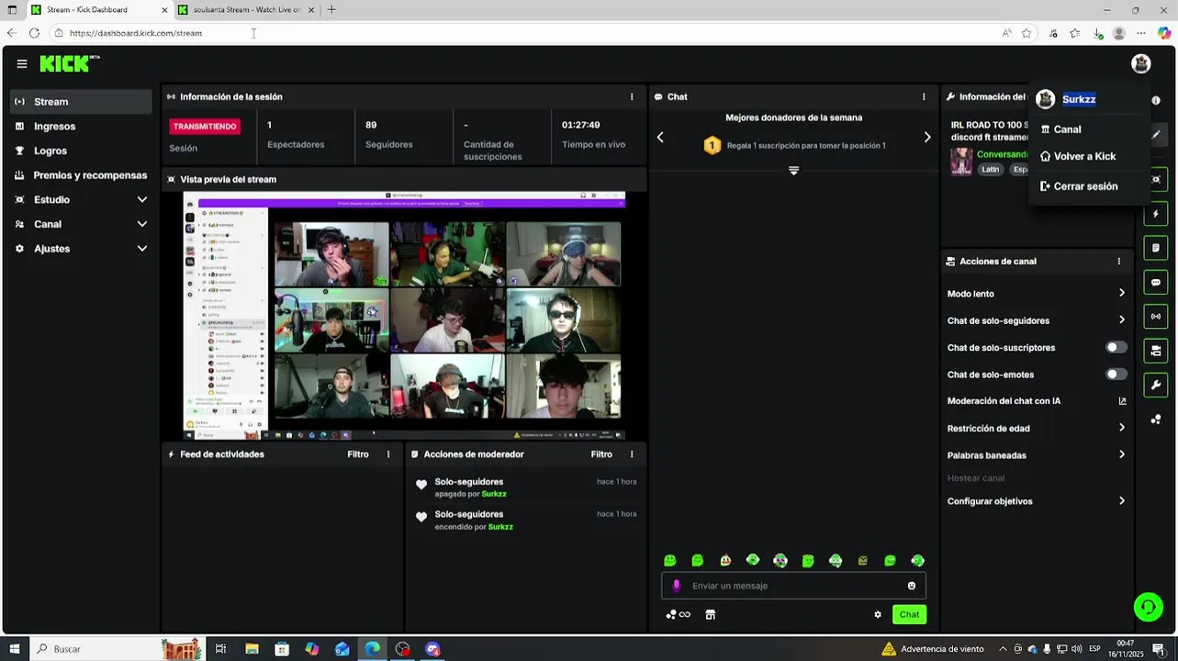Collapse the top donors section arrow

pos(794,171)
